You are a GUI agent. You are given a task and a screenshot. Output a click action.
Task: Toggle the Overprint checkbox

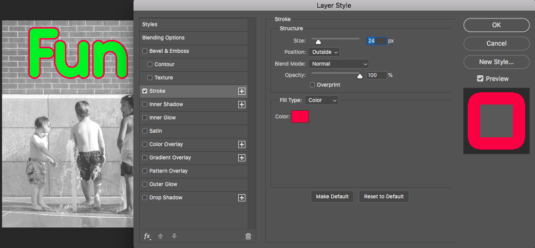click(312, 85)
